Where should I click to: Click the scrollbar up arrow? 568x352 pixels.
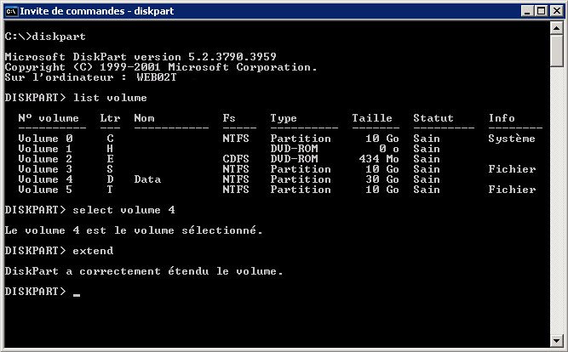click(x=557, y=29)
